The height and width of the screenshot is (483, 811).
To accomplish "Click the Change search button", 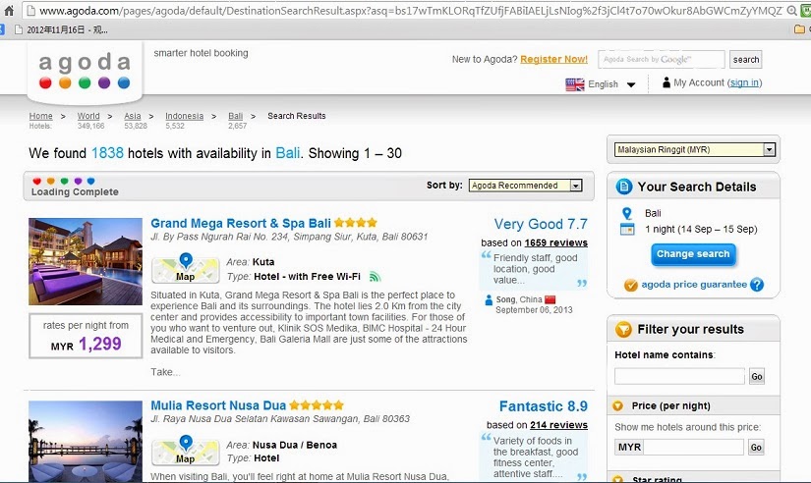I will [693, 254].
